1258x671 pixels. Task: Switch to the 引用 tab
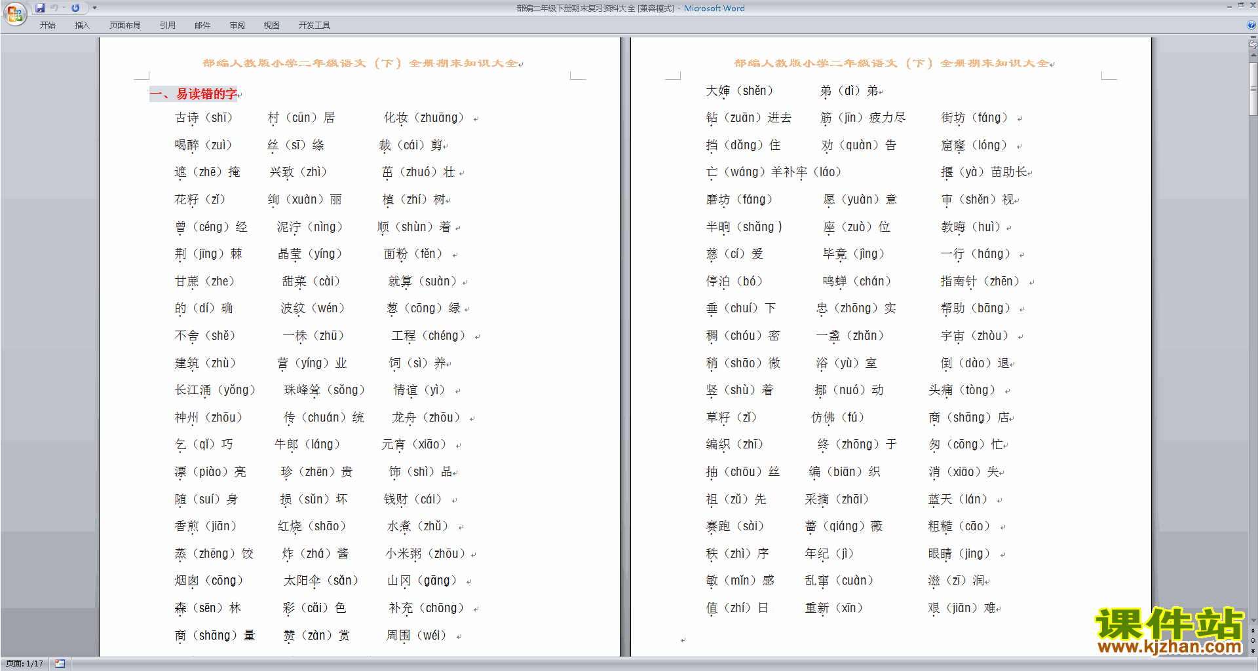[168, 26]
